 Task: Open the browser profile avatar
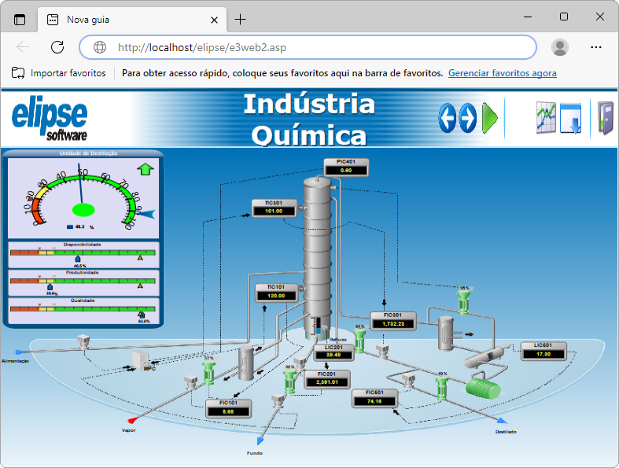pyautogui.click(x=560, y=47)
